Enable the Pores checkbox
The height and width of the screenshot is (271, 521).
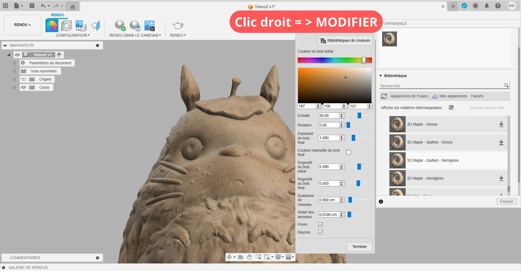pyautogui.click(x=320, y=224)
